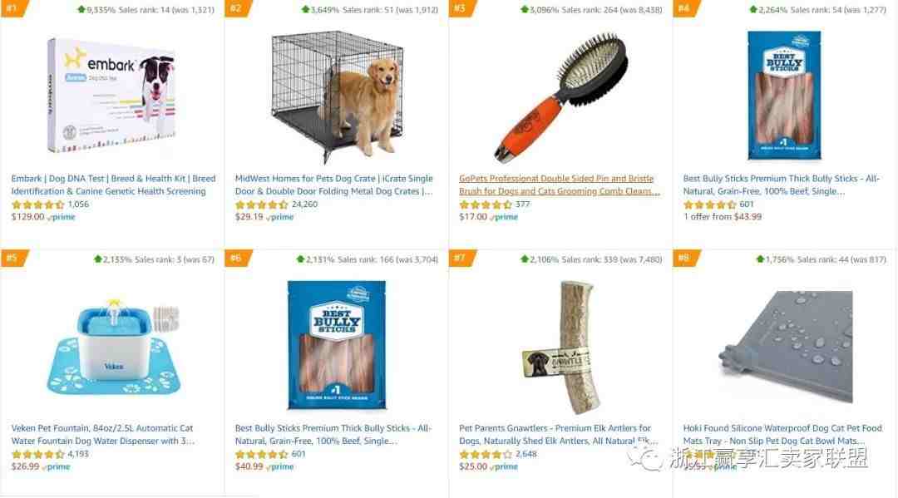This screenshot has width=898, height=498.
Task: Open Pet Parents Gnawtlers Elk Antlers link
Action: tap(558, 435)
